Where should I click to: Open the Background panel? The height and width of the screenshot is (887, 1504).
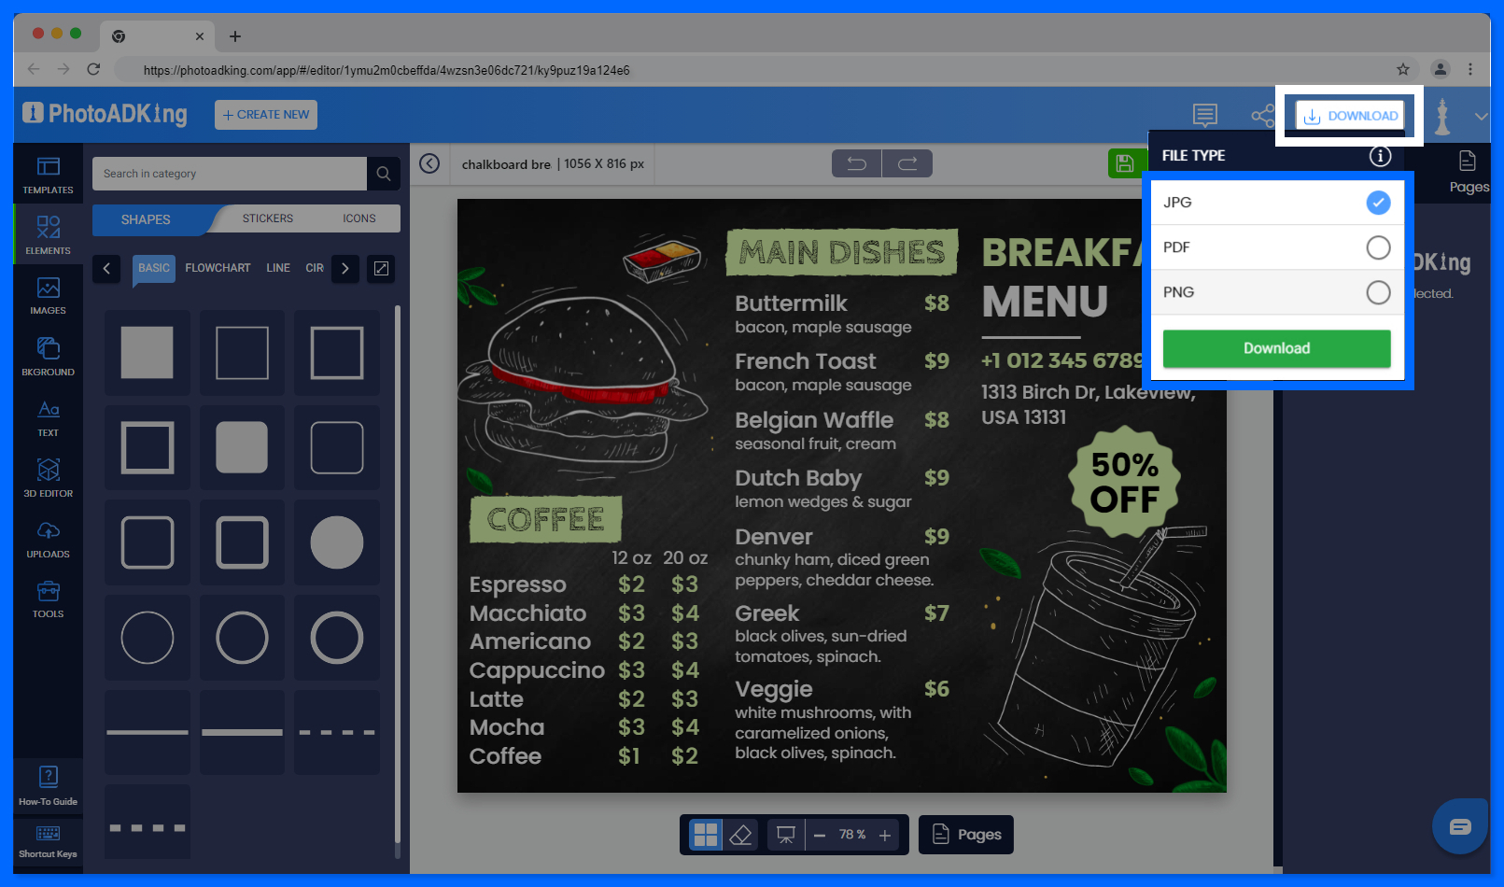48,356
